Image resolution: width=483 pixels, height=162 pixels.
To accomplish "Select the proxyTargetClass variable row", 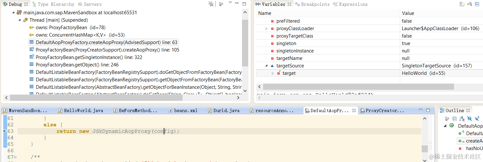I will [x=370, y=36].
